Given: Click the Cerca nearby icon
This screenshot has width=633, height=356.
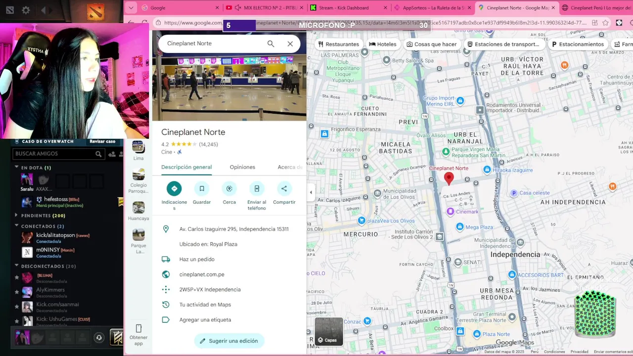Looking at the screenshot, I should click(229, 188).
